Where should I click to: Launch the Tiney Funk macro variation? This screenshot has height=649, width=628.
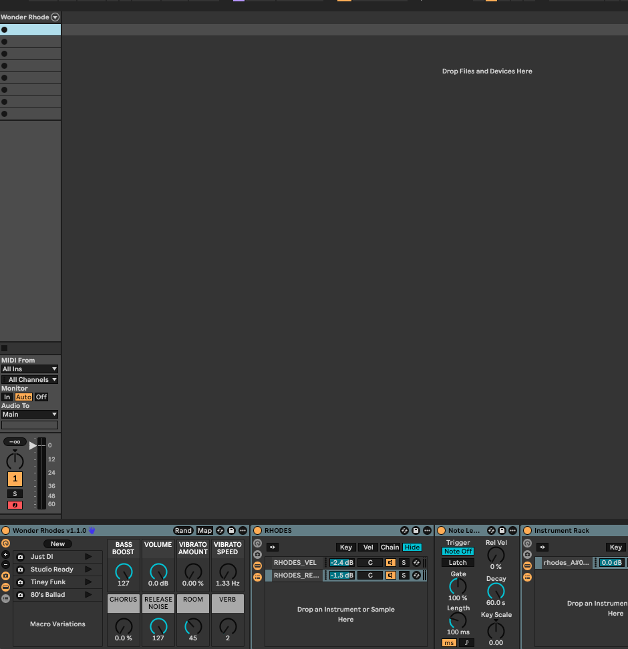88,582
